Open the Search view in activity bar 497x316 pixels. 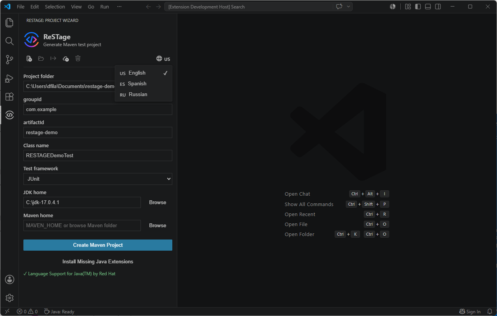[9, 41]
